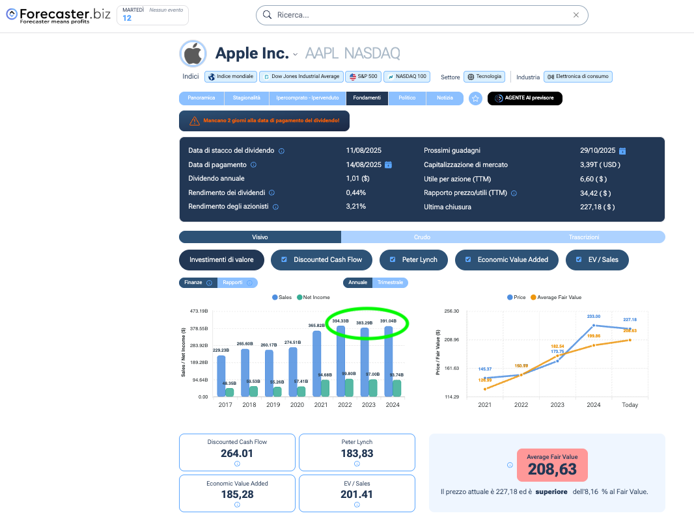Open the calendar icon beside 29/10/2025
The width and height of the screenshot is (694, 522).
pyautogui.click(x=622, y=151)
